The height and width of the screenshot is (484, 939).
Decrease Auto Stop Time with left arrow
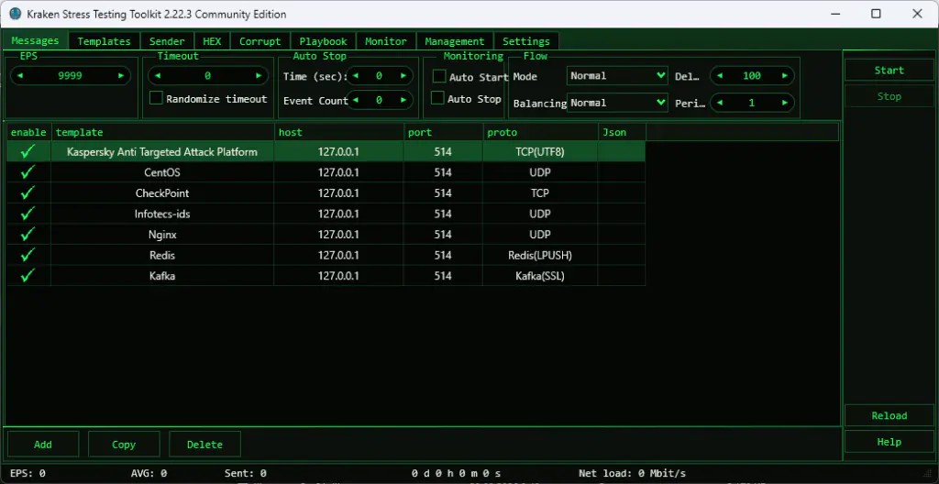coord(356,76)
